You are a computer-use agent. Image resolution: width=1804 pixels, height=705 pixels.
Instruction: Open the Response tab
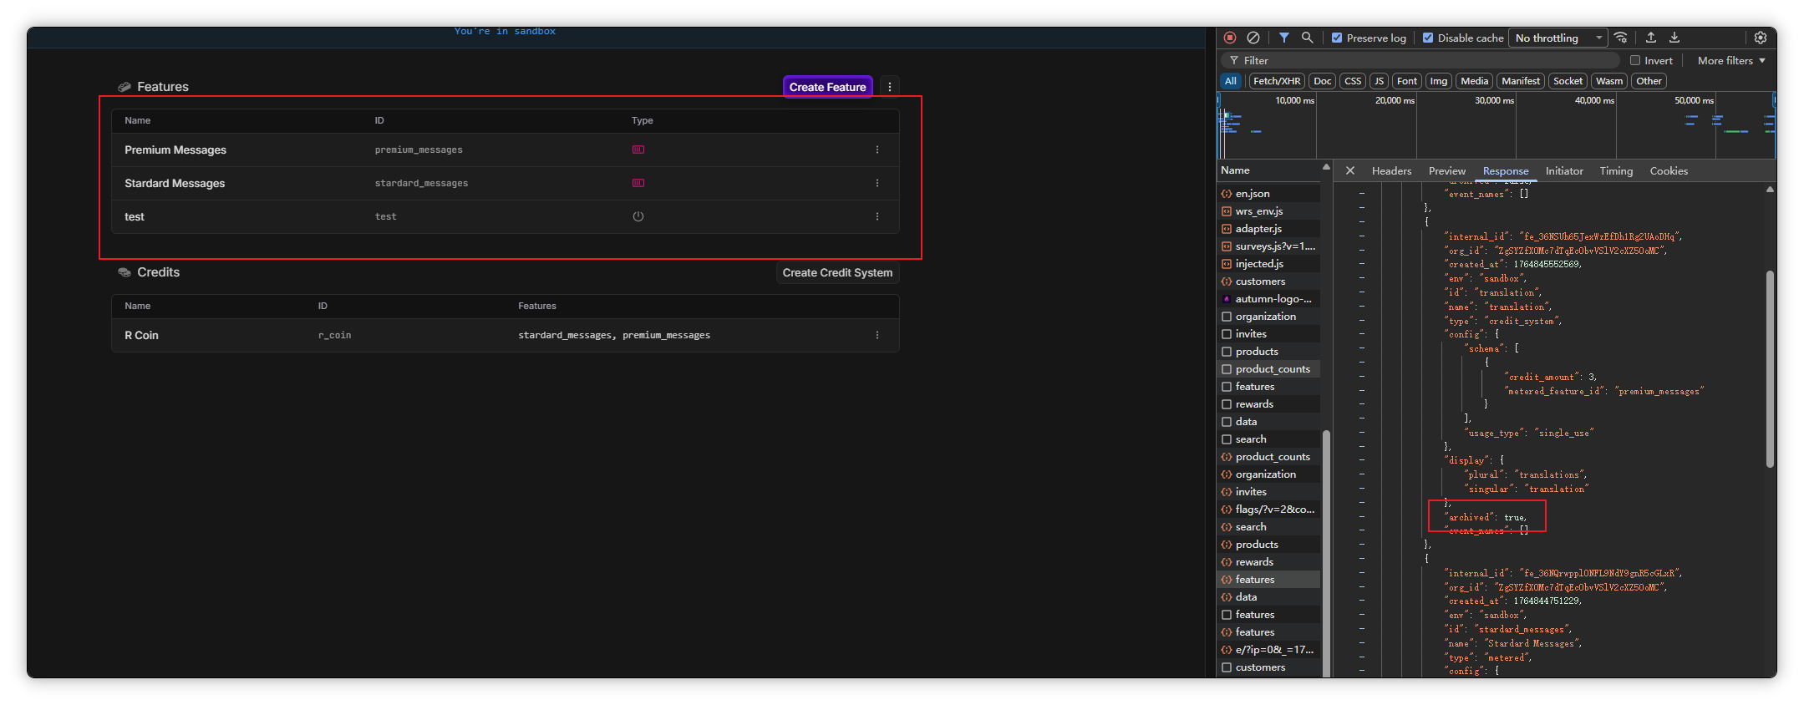point(1505,170)
